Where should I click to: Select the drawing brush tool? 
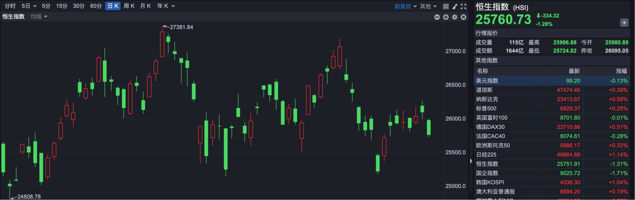click(x=455, y=6)
